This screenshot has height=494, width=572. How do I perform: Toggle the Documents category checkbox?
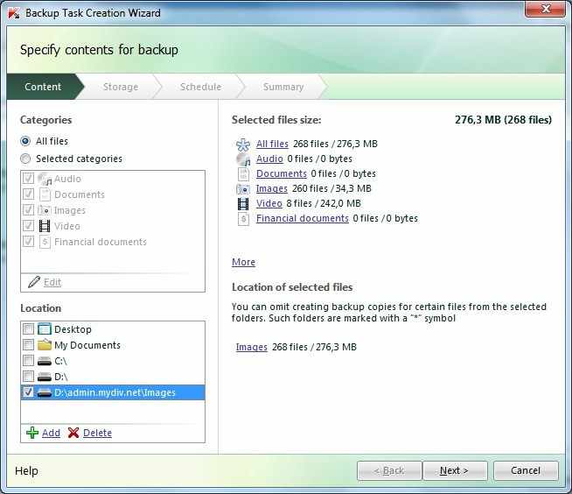click(x=29, y=194)
